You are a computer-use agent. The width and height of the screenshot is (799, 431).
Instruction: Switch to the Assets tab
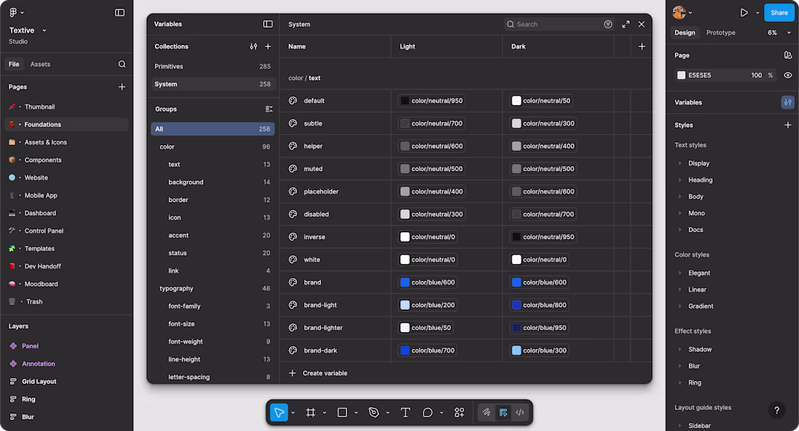pos(40,65)
